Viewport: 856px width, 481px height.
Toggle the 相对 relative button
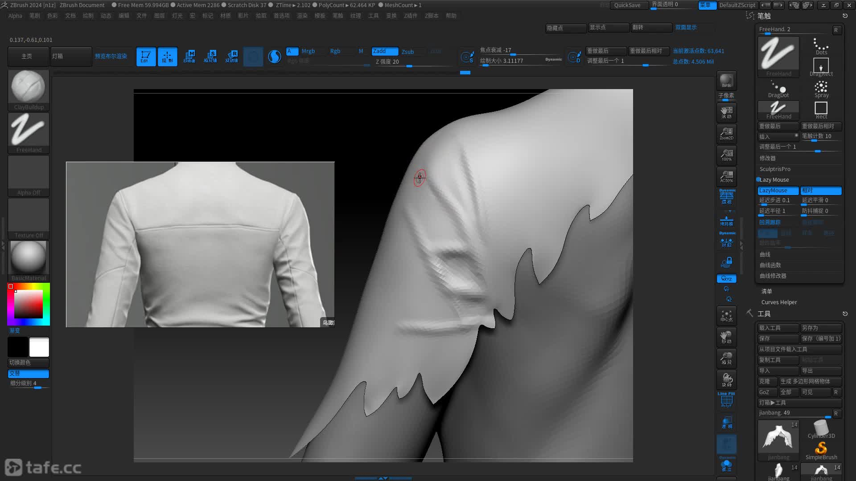point(821,191)
